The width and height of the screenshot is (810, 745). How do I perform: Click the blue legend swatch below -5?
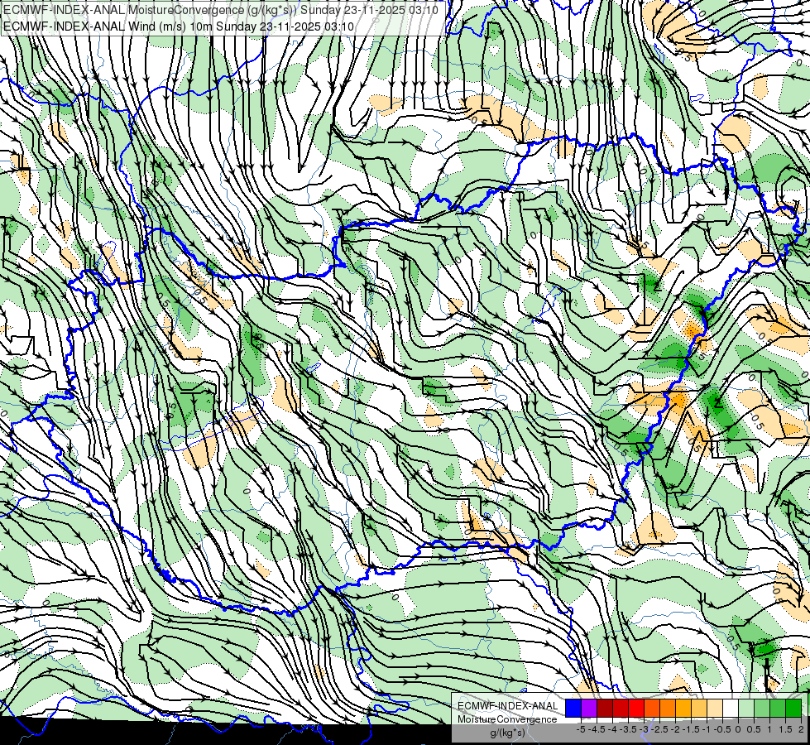point(573,708)
